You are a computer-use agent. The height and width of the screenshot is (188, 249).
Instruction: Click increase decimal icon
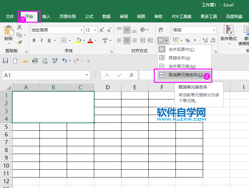(x=205, y=40)
